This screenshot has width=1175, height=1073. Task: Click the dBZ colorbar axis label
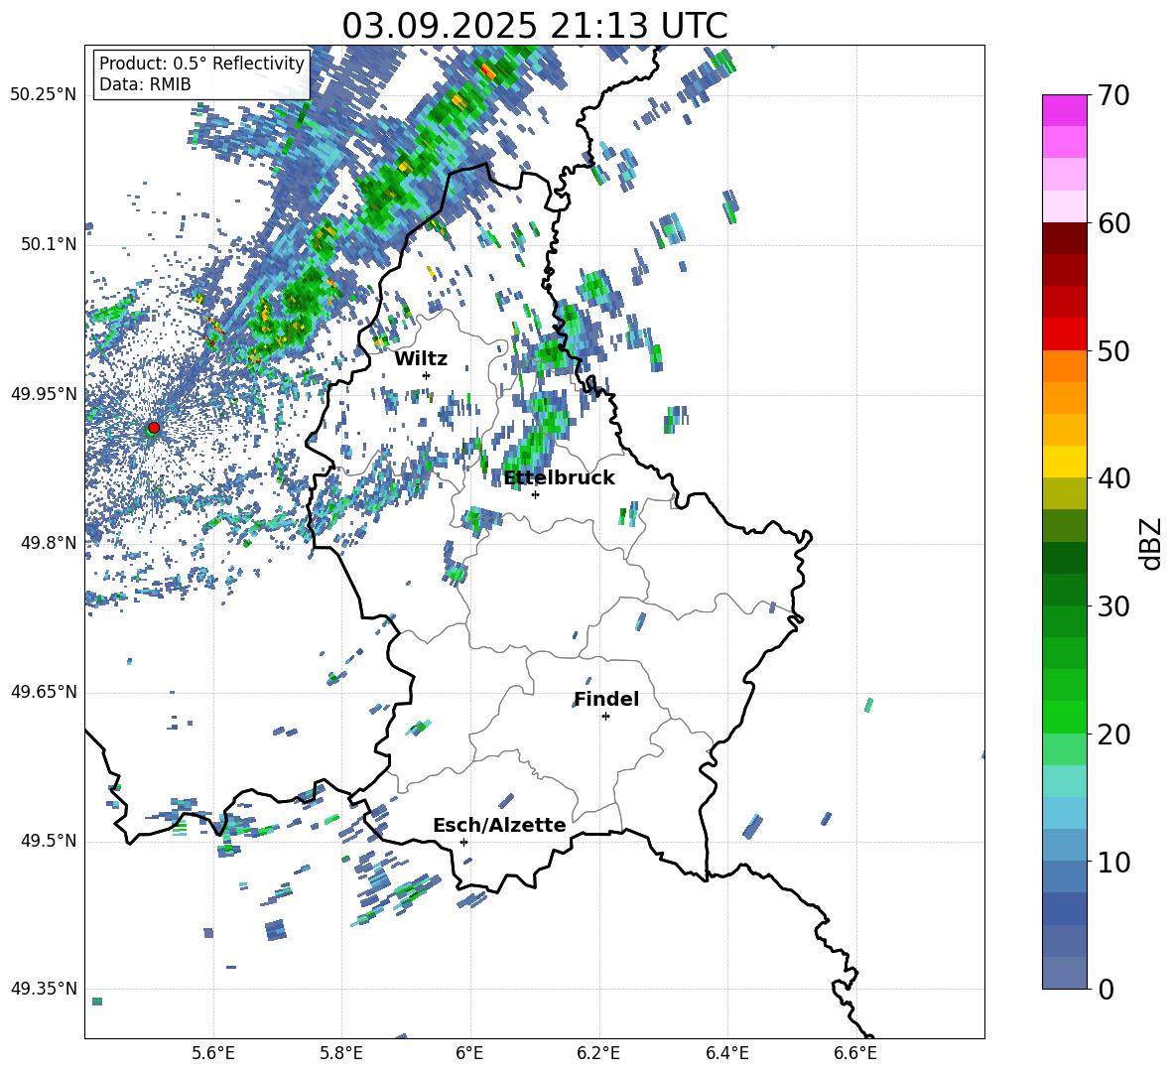coord(1152,543)
